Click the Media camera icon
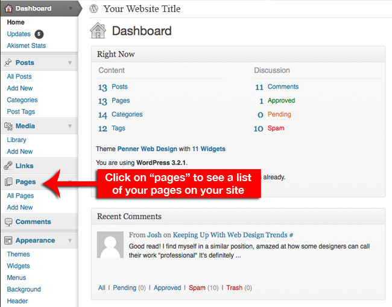The height and width of the screenshot is (307, 392). click(x=8, y=126)
